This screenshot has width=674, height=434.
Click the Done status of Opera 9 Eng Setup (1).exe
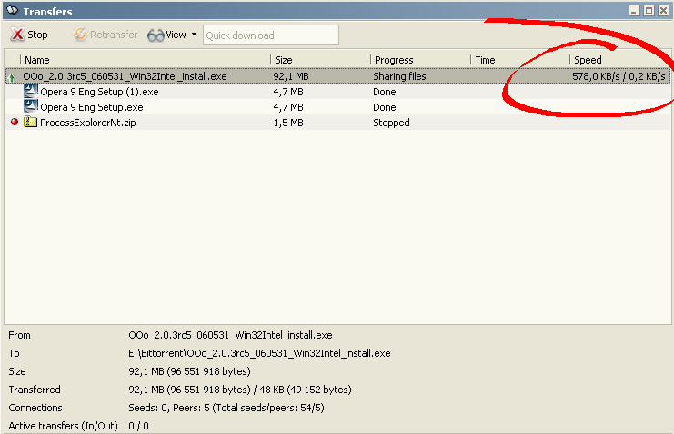384,92
